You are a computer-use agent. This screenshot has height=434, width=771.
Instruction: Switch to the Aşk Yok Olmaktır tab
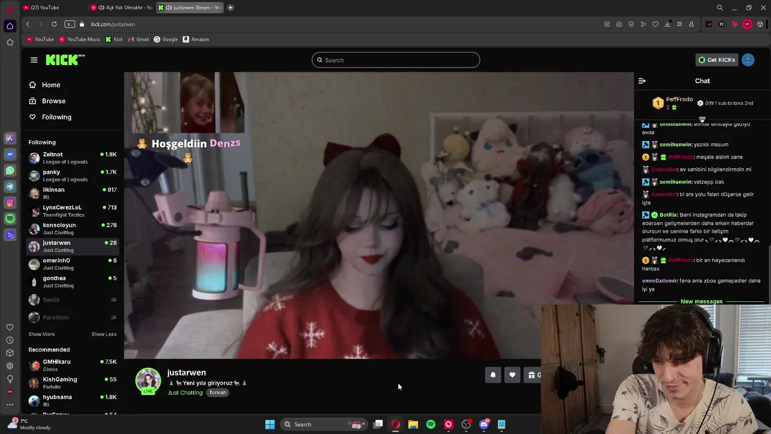pyautogui.click(x=121, y=8)
